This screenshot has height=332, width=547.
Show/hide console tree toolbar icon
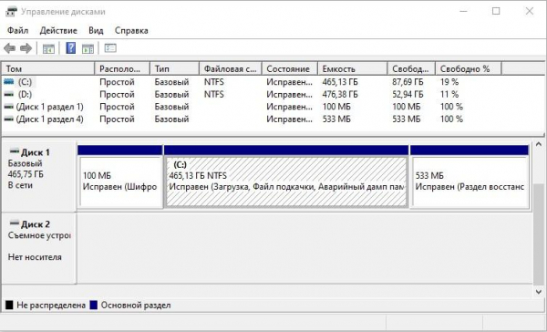coord(48,48)
